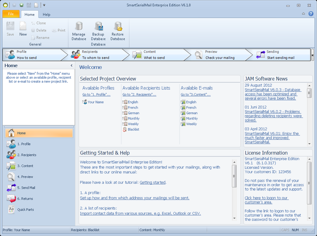Image resolution: width=317 pixels, height=236 pixels.
Task: Click the Profile 'How to send' workflow step
Action: 34,55
